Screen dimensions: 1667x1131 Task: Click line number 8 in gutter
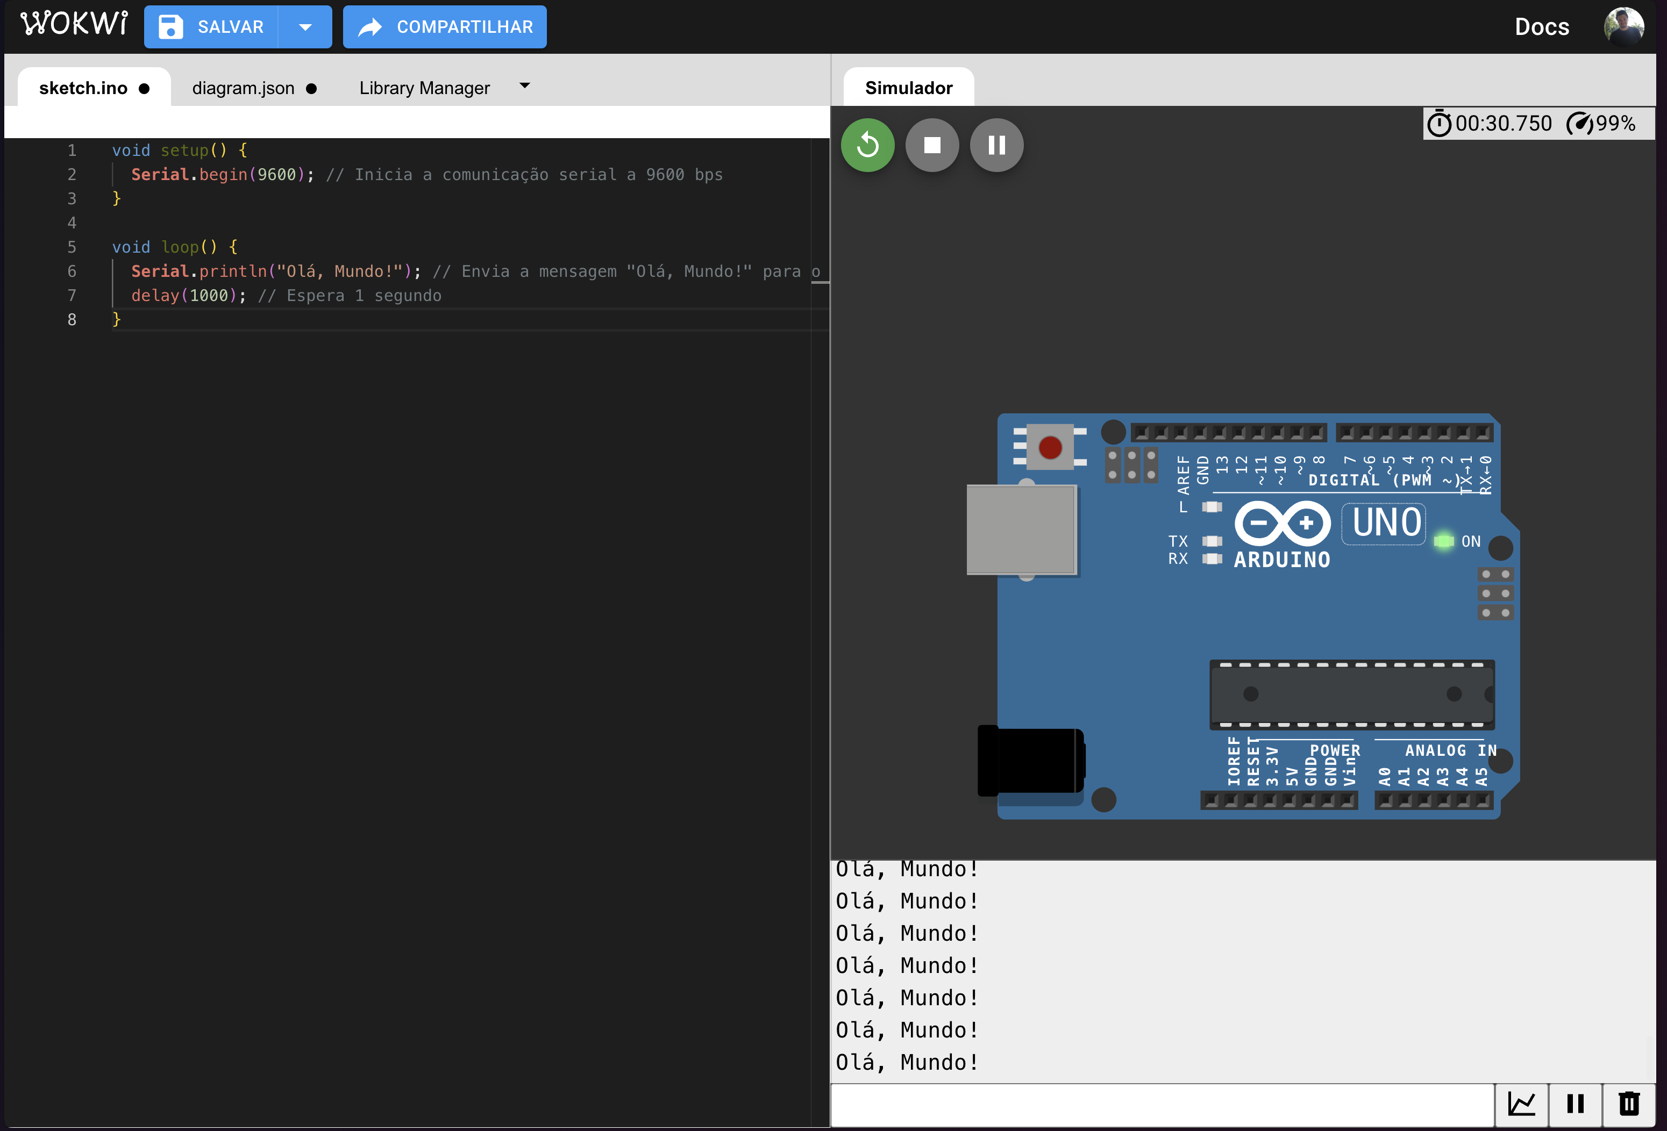click(72, 319)
